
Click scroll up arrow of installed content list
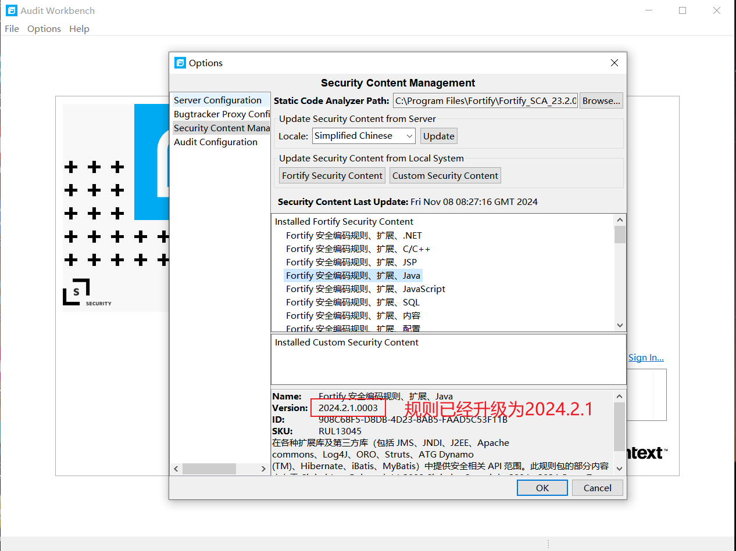coord(620,220)
